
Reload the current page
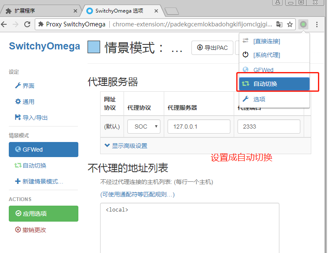point(27,24)
